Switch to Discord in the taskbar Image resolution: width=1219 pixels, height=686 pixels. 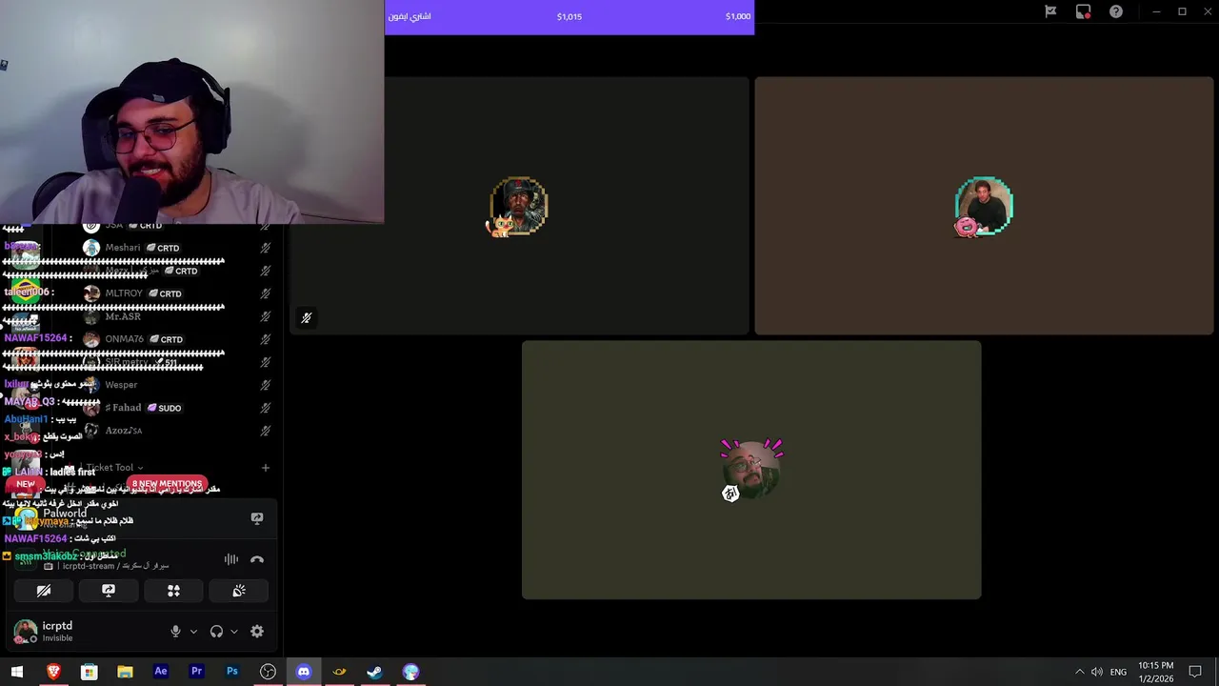click(304, 672)
